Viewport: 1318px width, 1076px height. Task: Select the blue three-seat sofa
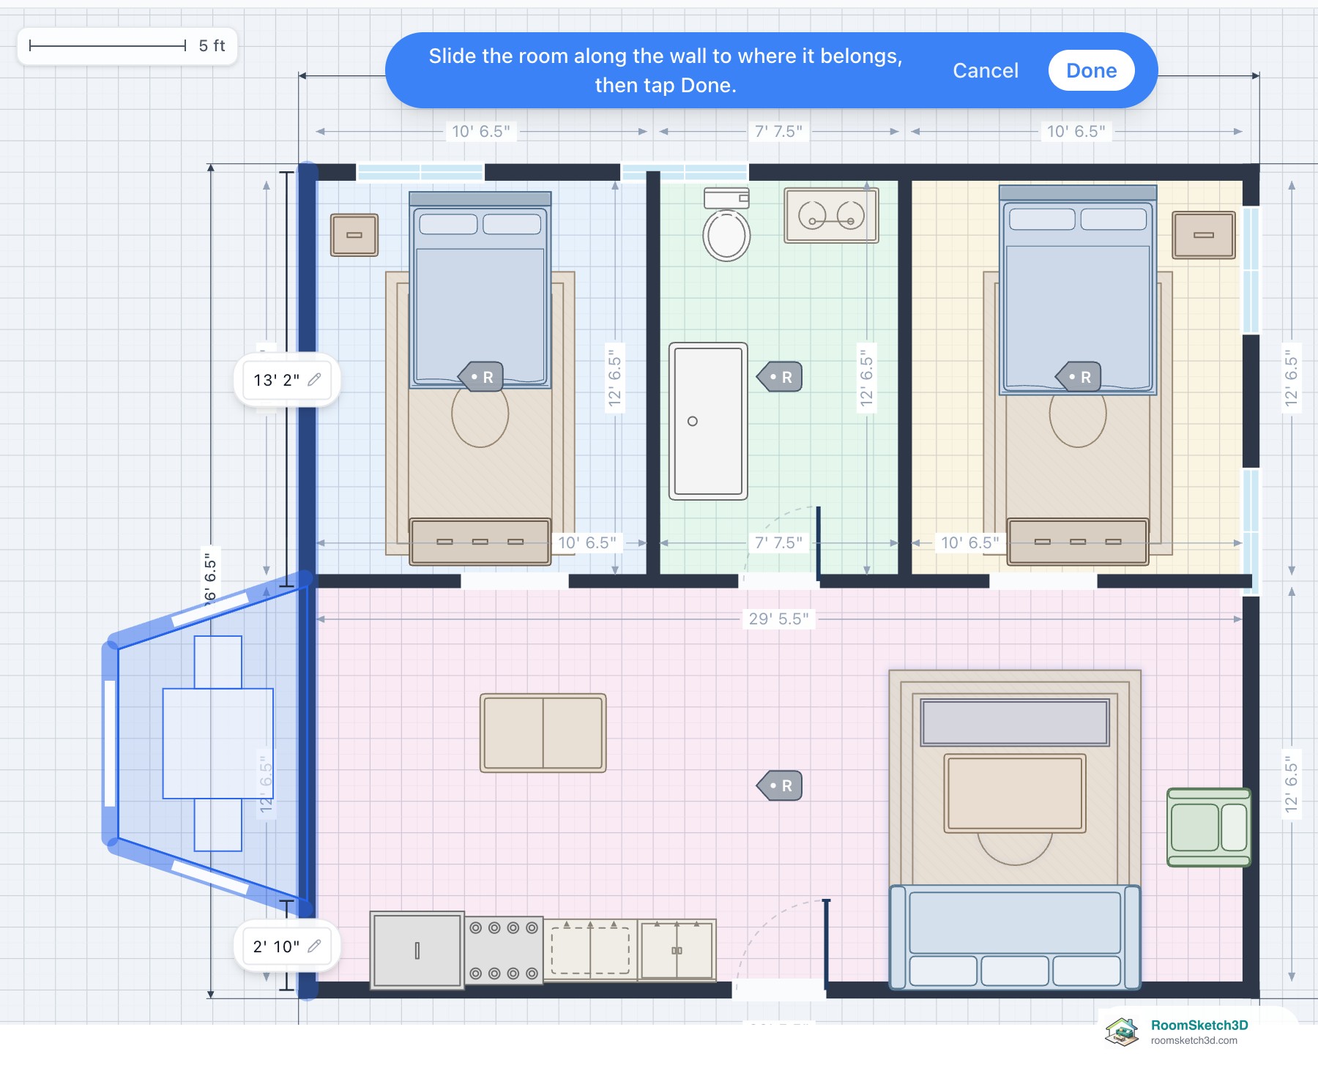(x=1015, y=937)
